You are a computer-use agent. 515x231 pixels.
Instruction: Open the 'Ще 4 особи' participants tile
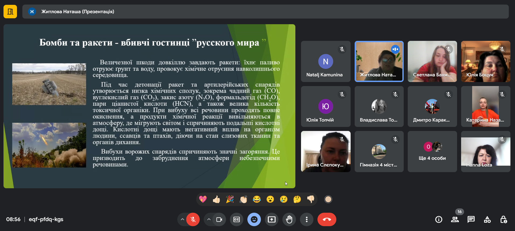(432, 151)
